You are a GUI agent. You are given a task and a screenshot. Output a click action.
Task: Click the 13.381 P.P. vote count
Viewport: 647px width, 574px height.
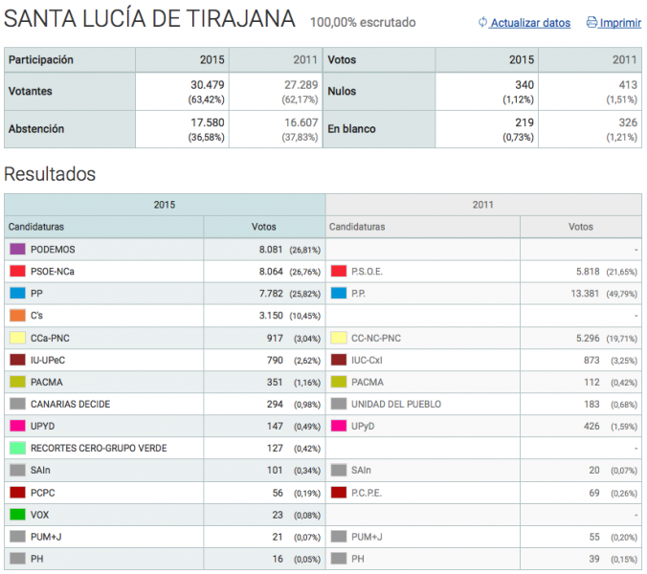coord(585,294)
